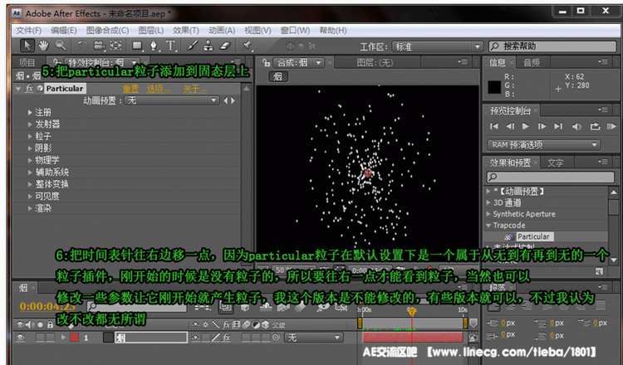Open the 动画预置 preset dropdown
Viewport: 623px width, 365px height.
[x=172, y=100]
